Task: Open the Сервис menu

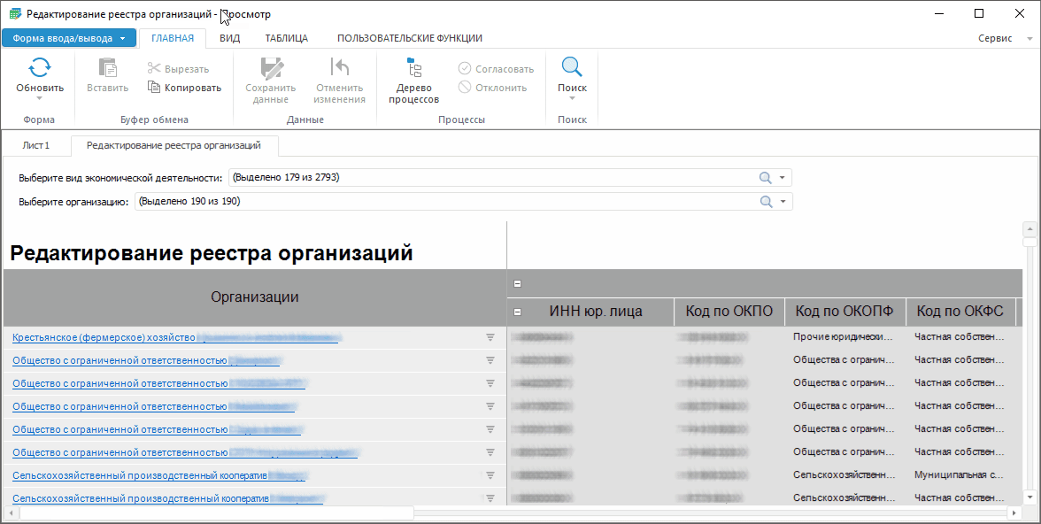Action: [995, 39]
